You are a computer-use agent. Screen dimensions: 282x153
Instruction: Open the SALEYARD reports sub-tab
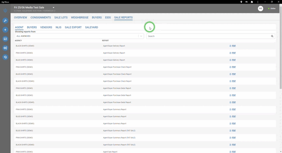[x=92, y=27]
